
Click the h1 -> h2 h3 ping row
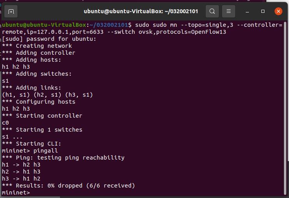coord(21,165)
